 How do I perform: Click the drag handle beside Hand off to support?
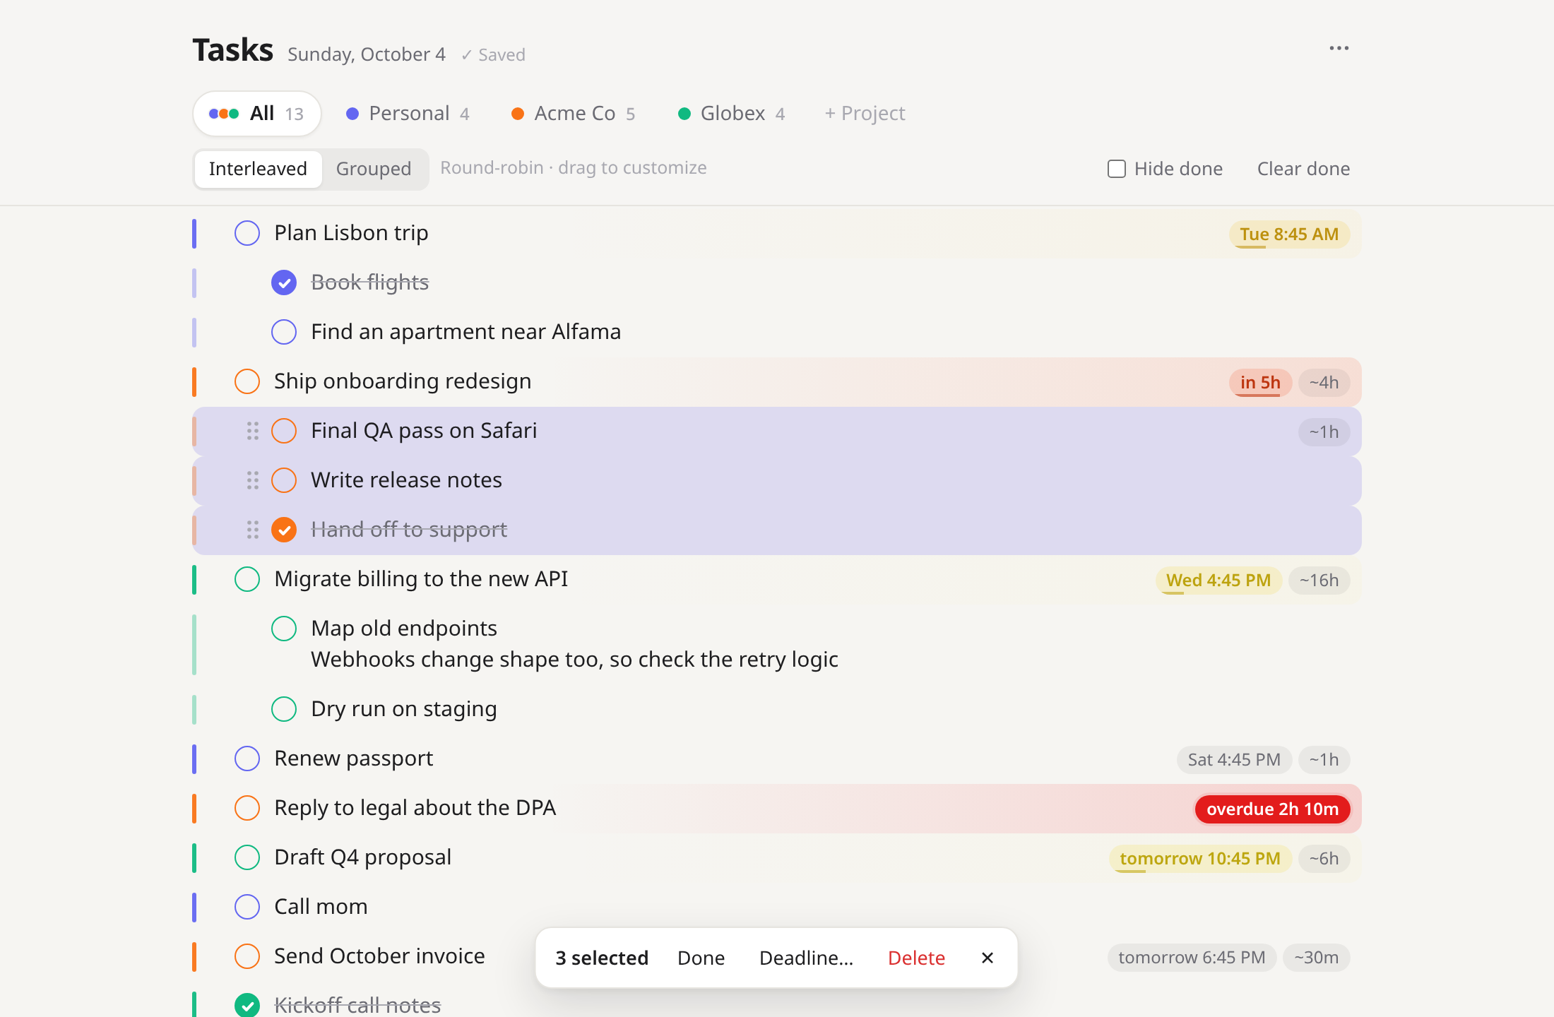point(252,530)
